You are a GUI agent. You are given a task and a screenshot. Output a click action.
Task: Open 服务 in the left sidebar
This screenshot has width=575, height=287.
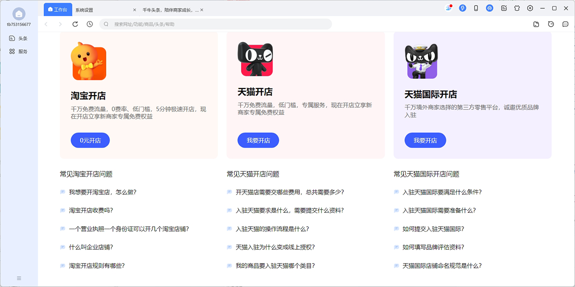tap(19, 51)
